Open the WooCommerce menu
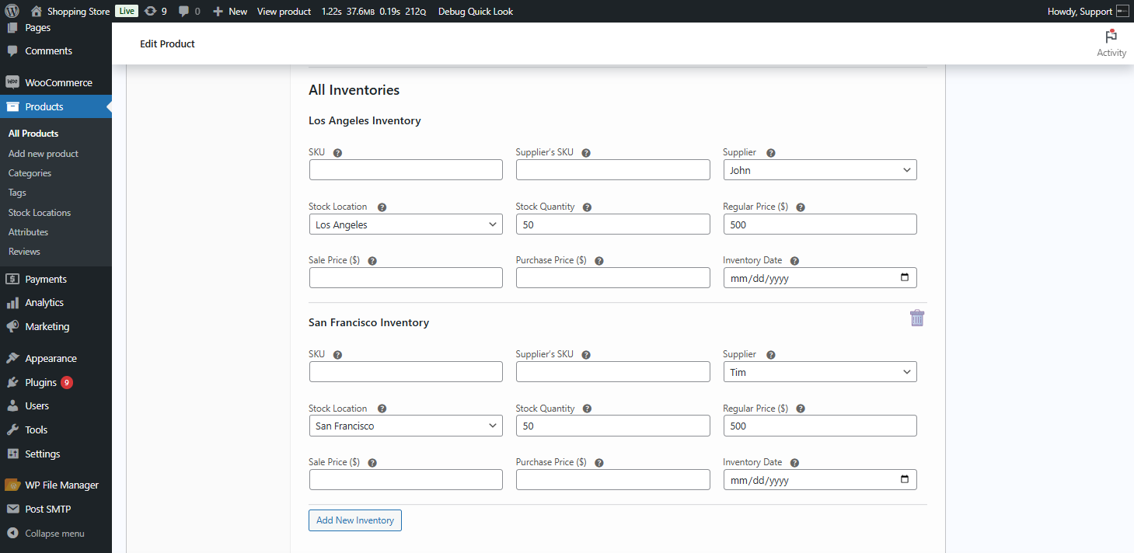The image size is (1134, 553). pyautogui.click(x=56, y=82)
